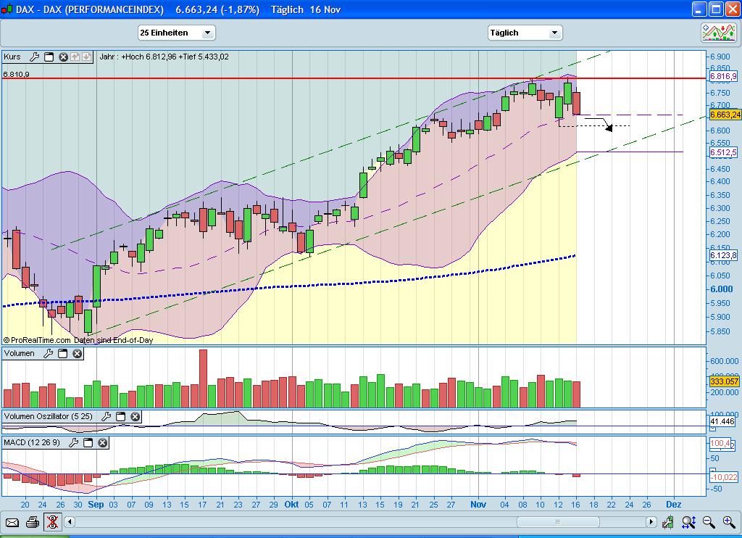Click the horizontal scrollbar thumb
Image resolution: width=742 pixels, height=538 pixels.
pyautogui.click(x=558, y=522)
